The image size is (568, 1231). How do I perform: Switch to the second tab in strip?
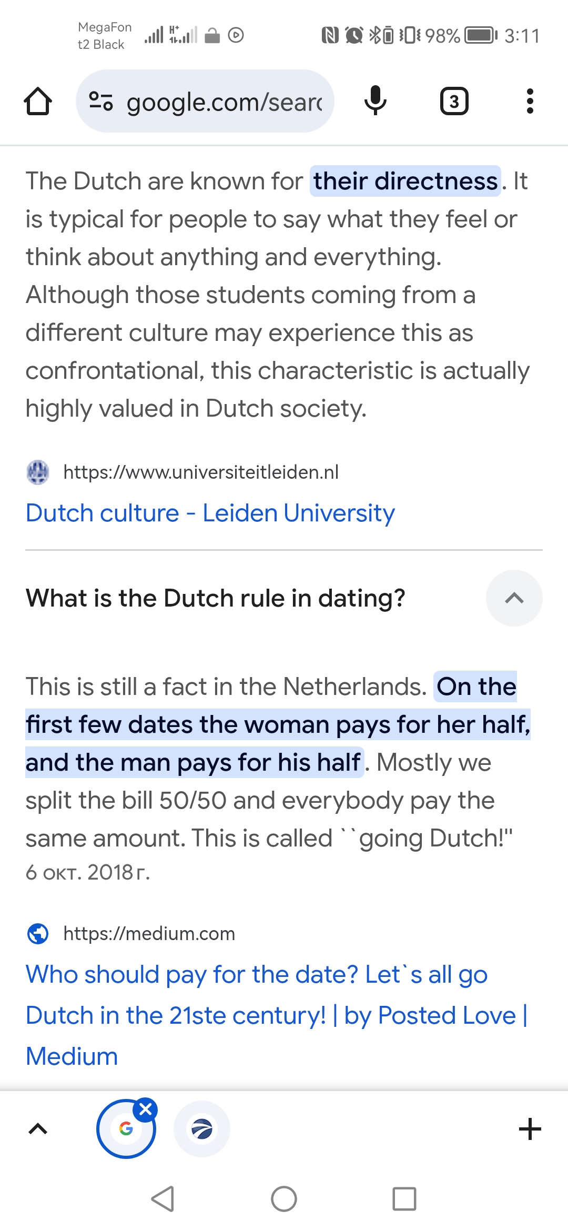coord(202,1129)
